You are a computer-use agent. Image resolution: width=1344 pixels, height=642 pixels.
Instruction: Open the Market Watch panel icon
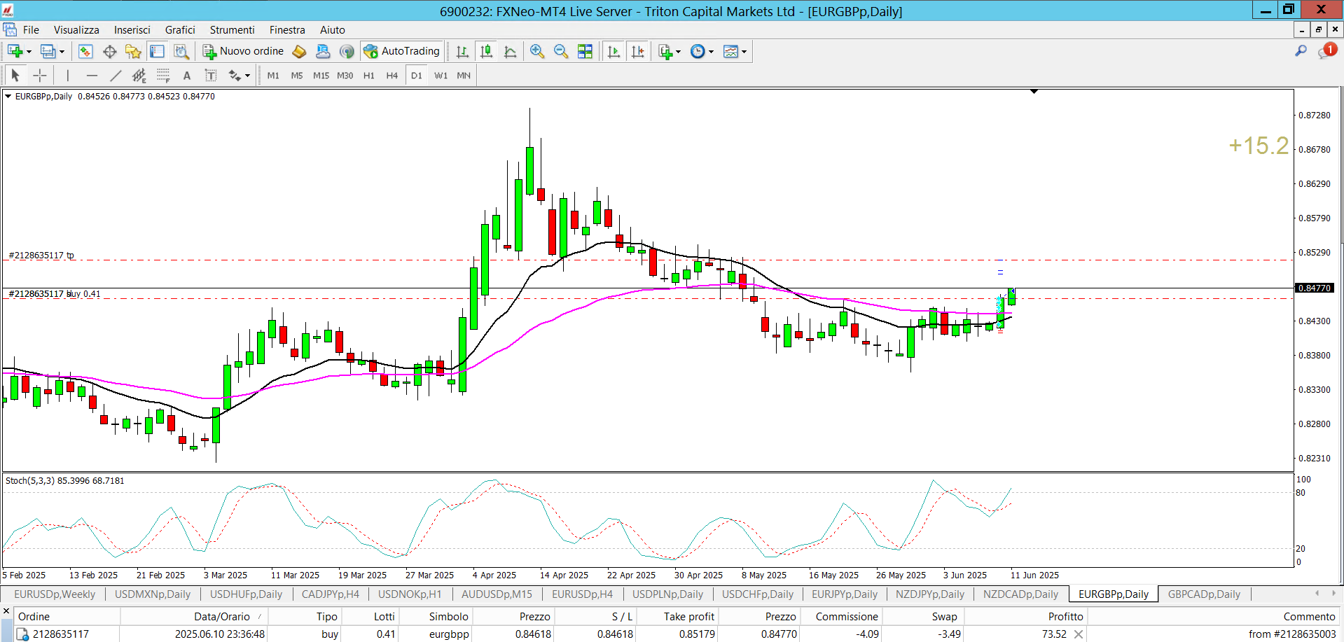(85, 51)
